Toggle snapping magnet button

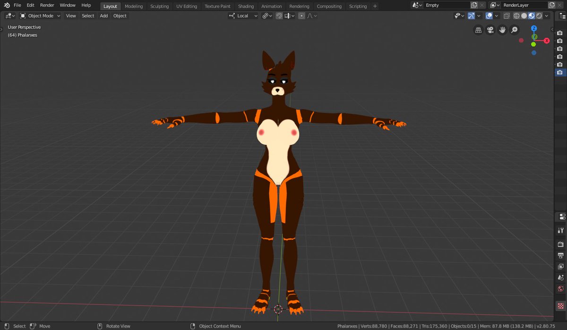pyautogui.click(x=279, y=16)
